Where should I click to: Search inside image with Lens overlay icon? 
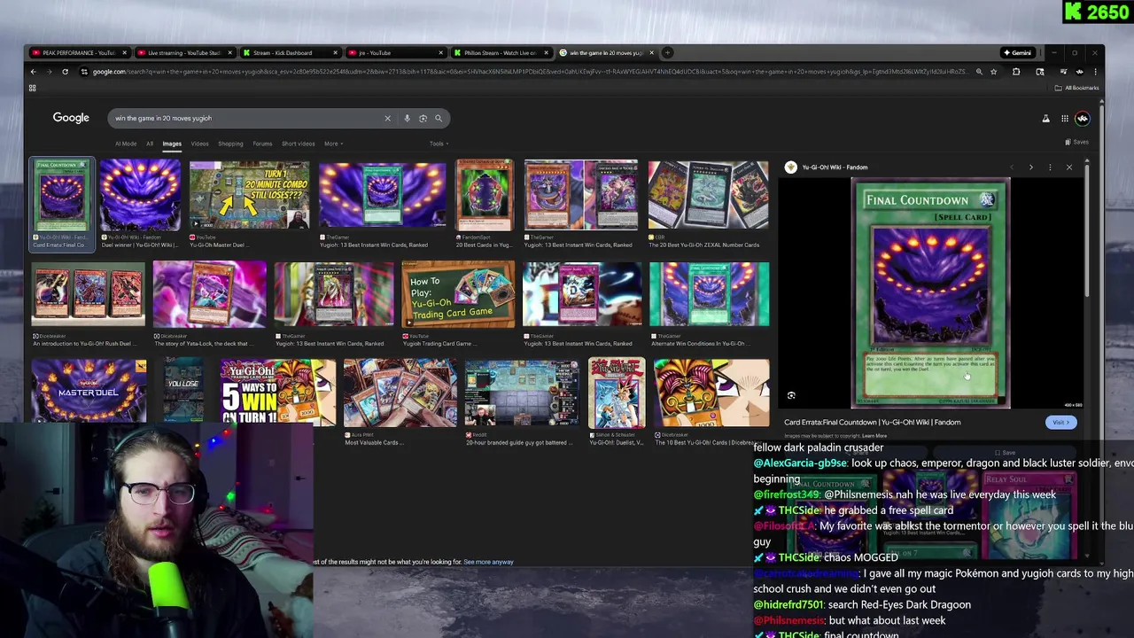[791, 396]
